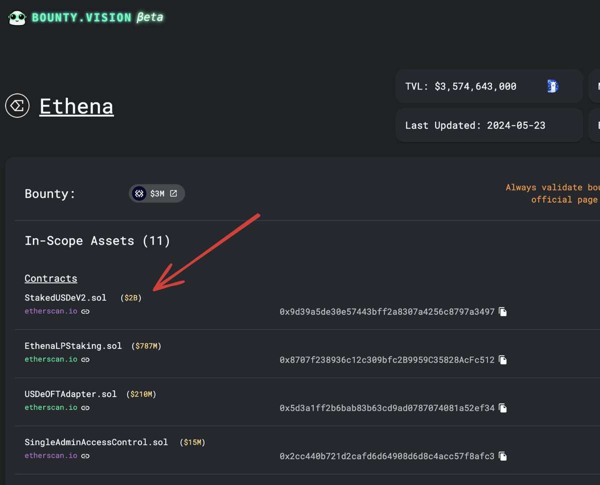Click the $15M value next to SingleAdminAccessControl
This screenshot has height=485, width=600.
click(192, 442)
